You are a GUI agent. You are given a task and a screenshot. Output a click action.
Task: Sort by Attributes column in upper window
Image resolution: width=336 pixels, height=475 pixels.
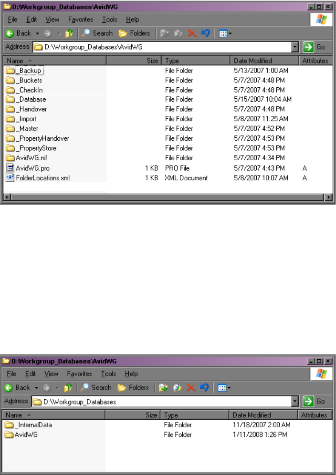click(315, 61)
